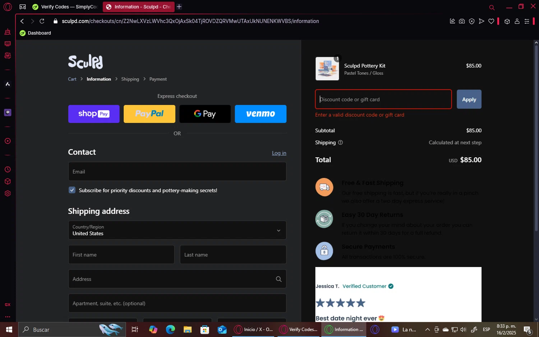539x337 pixels.
Task: Focus the Address field
Action: tap(177, 279)
